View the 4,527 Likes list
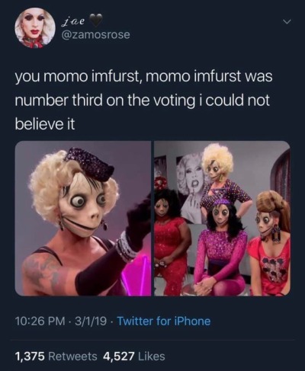This screenshot has width=305, height=371. [134, 357]
